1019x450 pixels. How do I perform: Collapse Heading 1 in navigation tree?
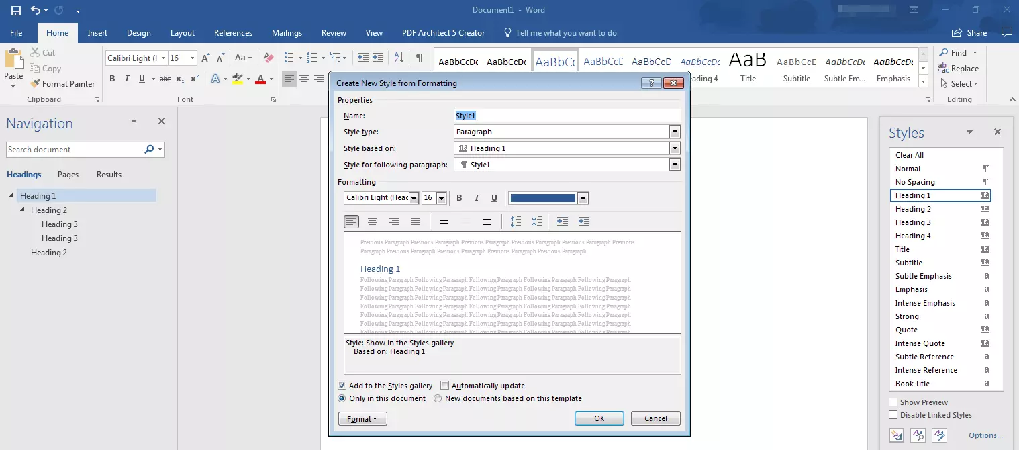coord(12,196)
